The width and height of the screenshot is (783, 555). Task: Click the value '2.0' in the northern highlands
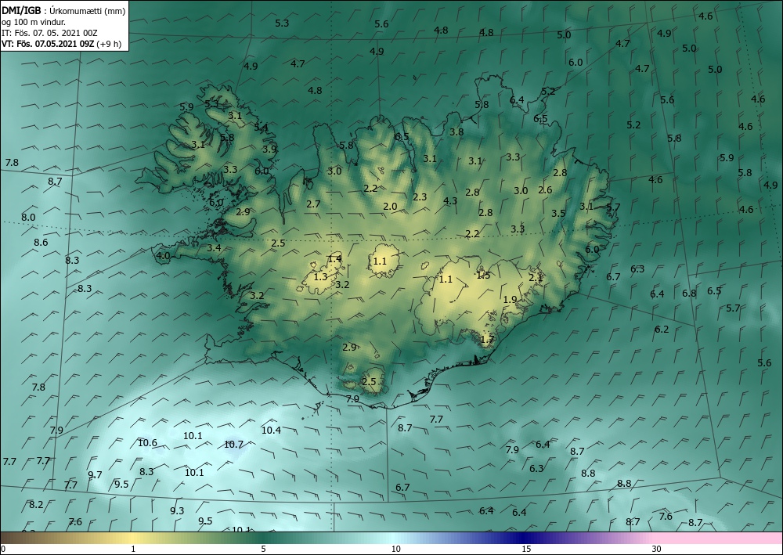(x=390, y=207)
